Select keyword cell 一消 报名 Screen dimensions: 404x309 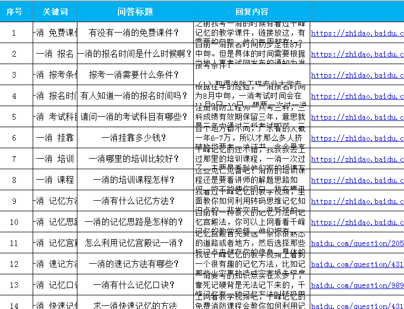tap(55, 54)
